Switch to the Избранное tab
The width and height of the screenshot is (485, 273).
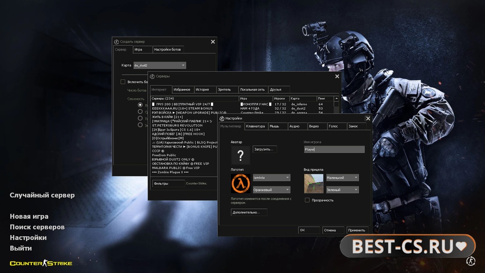182,90
